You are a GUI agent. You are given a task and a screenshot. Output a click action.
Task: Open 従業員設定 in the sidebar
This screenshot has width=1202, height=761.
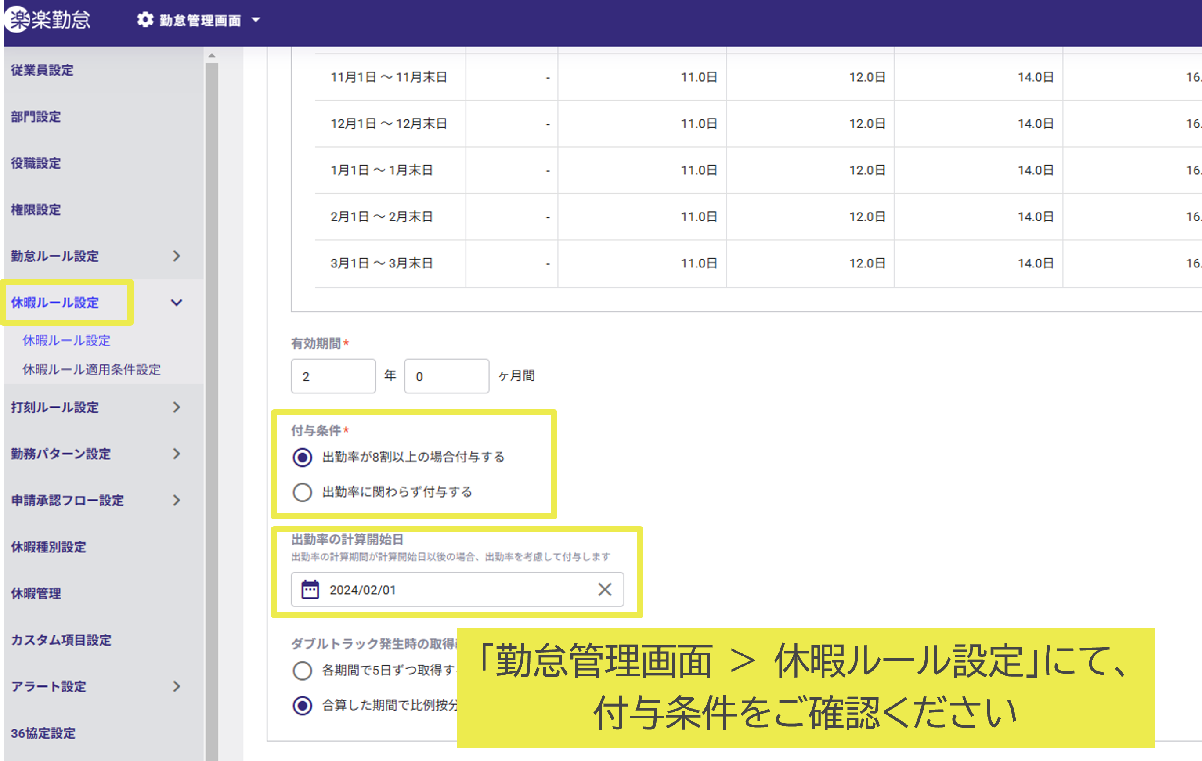[42, 70]
